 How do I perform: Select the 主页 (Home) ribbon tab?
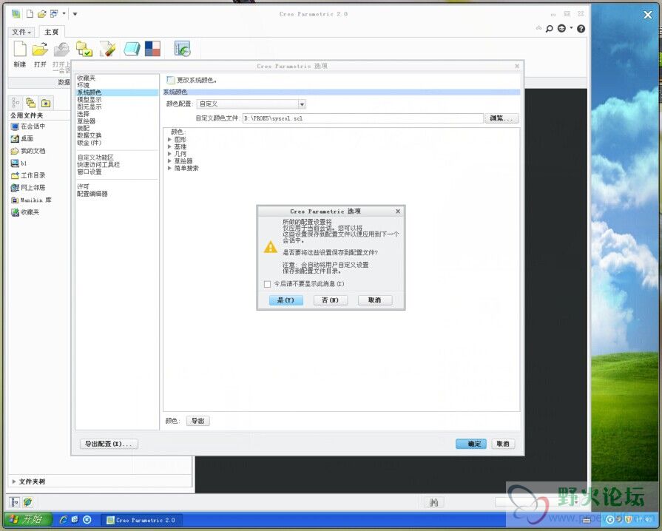click(52, 32)
